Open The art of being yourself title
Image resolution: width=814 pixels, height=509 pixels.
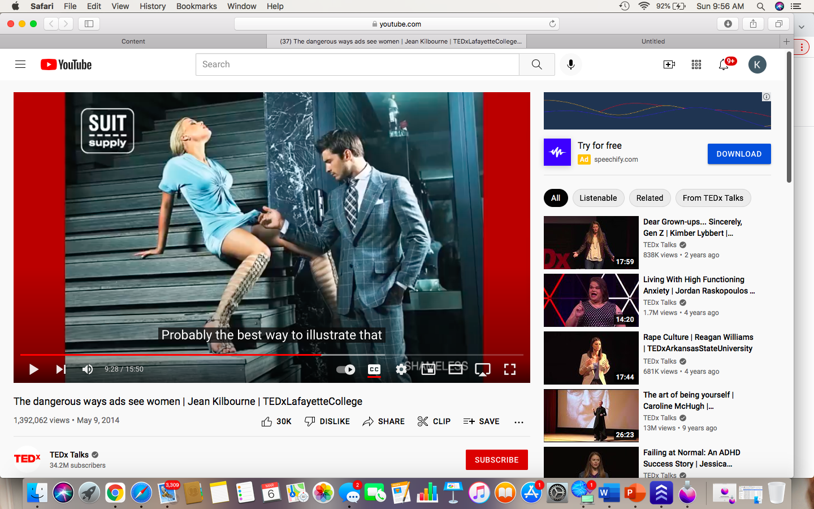click(x=689, y=400)
